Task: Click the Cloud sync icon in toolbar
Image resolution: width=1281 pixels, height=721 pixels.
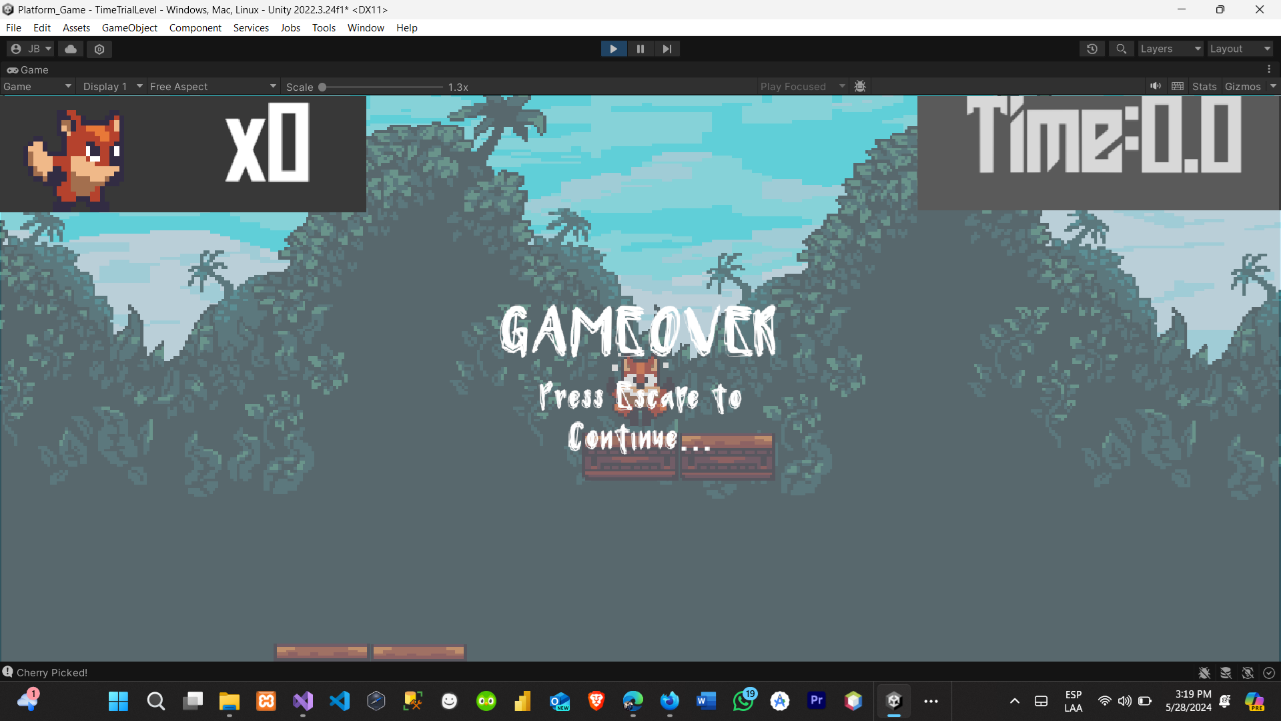Action: [70, 49]
